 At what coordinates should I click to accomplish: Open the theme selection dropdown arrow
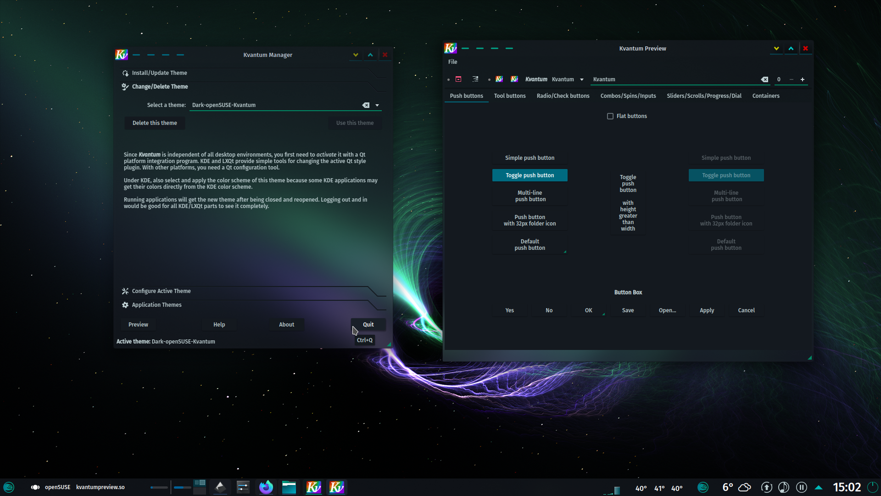coord(377,105)
